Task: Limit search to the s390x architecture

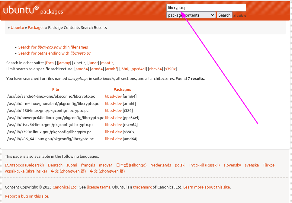Action: pyautogui.click(x=170, y=69)
